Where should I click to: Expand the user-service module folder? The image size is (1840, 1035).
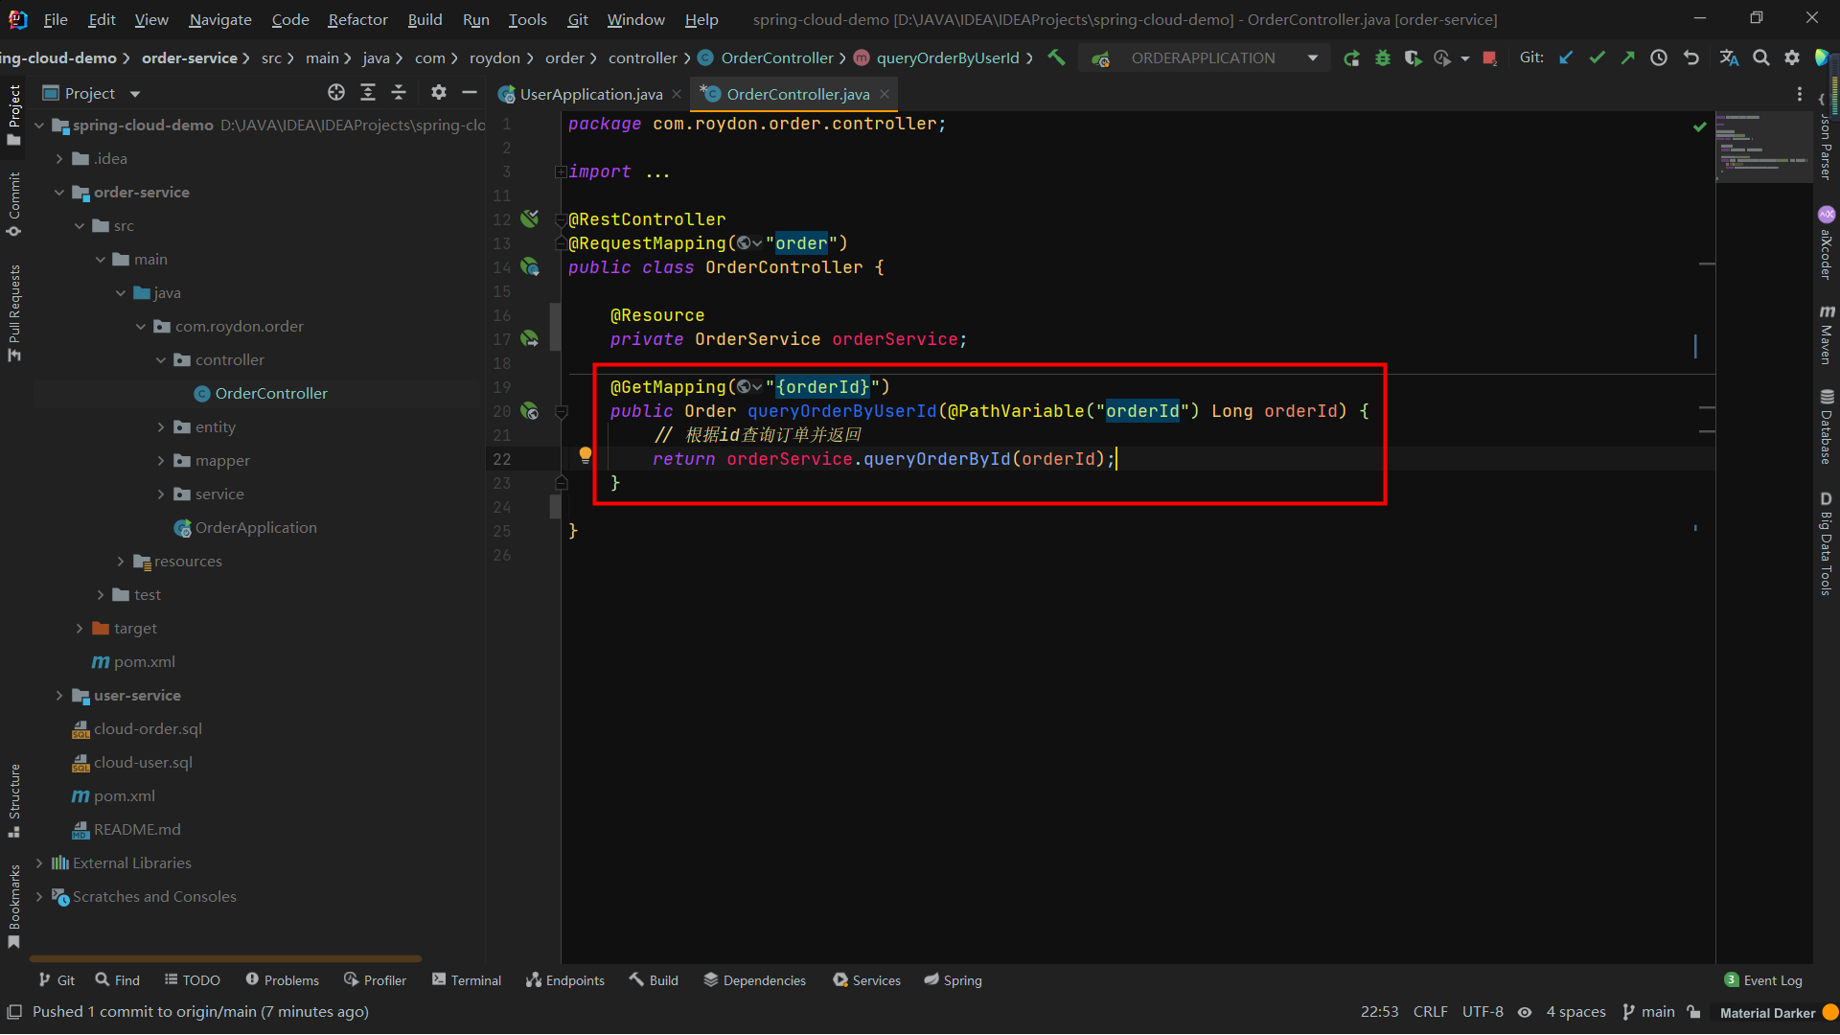[x=59, y=696]
